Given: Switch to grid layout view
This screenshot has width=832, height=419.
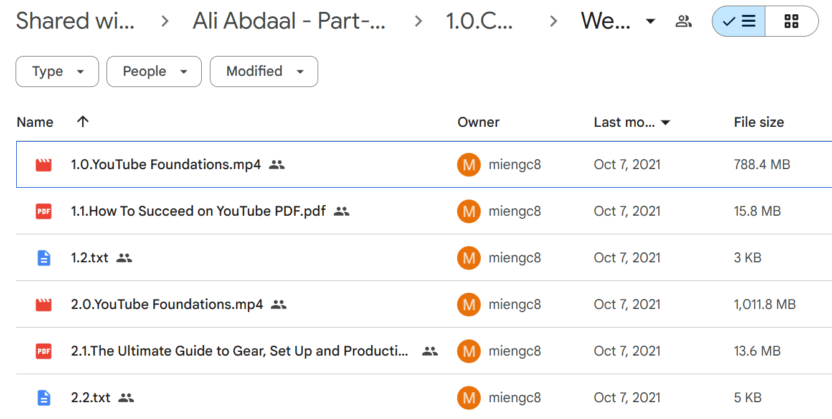Looking at the screenshot, I should tap(792, 22).
